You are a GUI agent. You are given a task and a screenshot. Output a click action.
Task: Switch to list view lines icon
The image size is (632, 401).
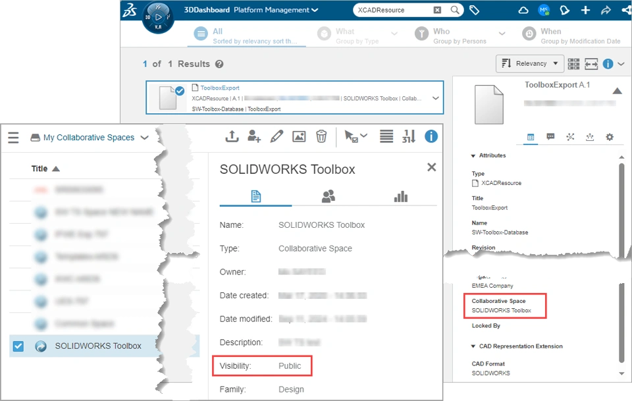[386, 136]
